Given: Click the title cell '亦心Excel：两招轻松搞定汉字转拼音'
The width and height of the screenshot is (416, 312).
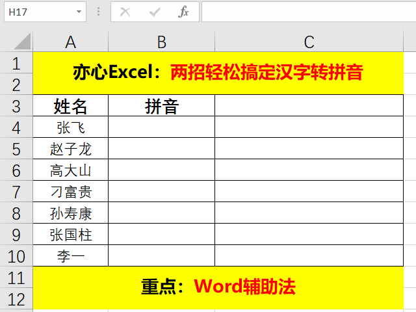Looking at the screenshot, I should 218,73.
